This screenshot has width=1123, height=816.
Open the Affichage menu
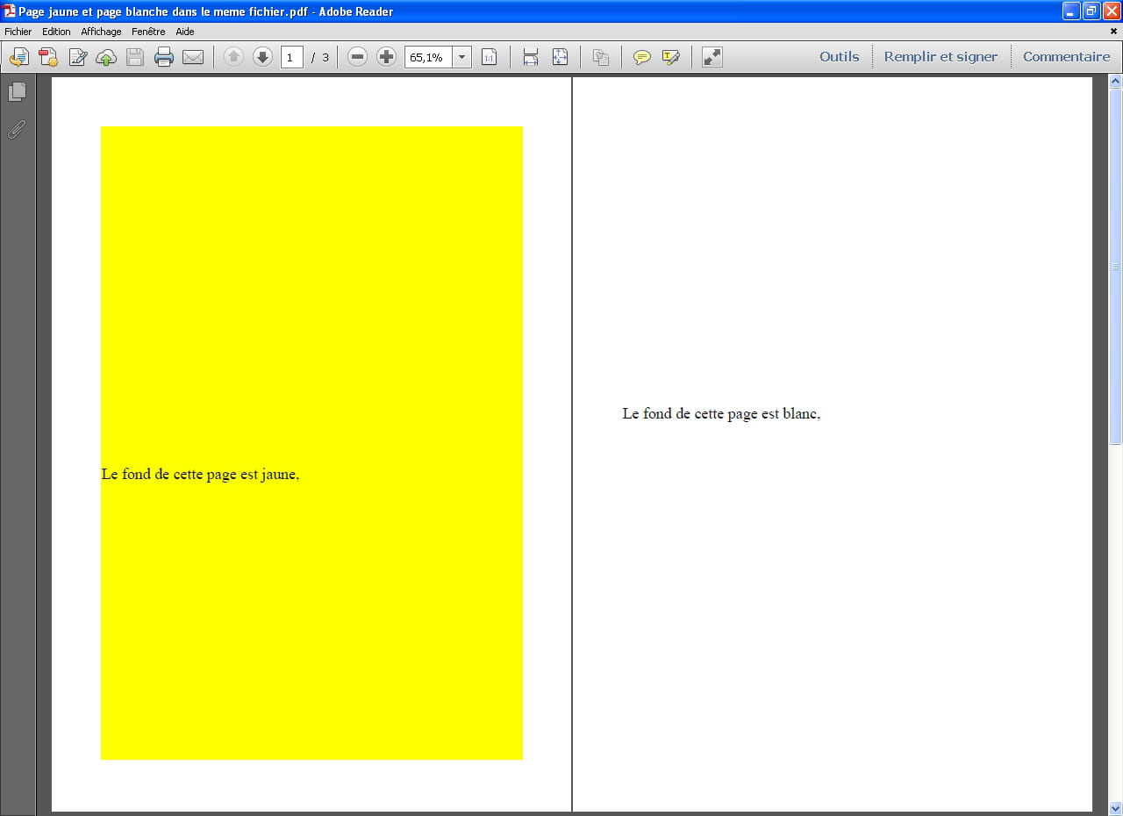(102, 32)
